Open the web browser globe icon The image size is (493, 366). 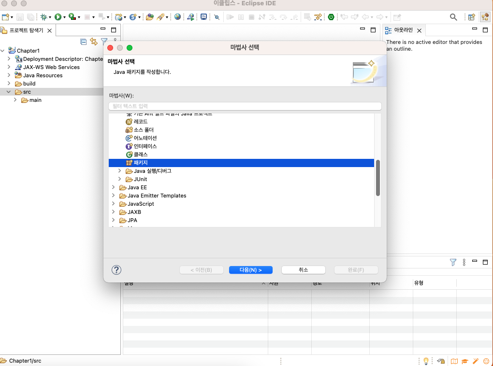click(x=178, y=17)
